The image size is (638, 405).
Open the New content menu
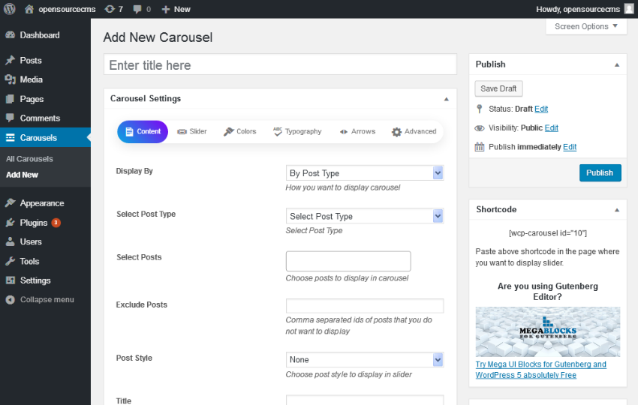coord(176,9)
